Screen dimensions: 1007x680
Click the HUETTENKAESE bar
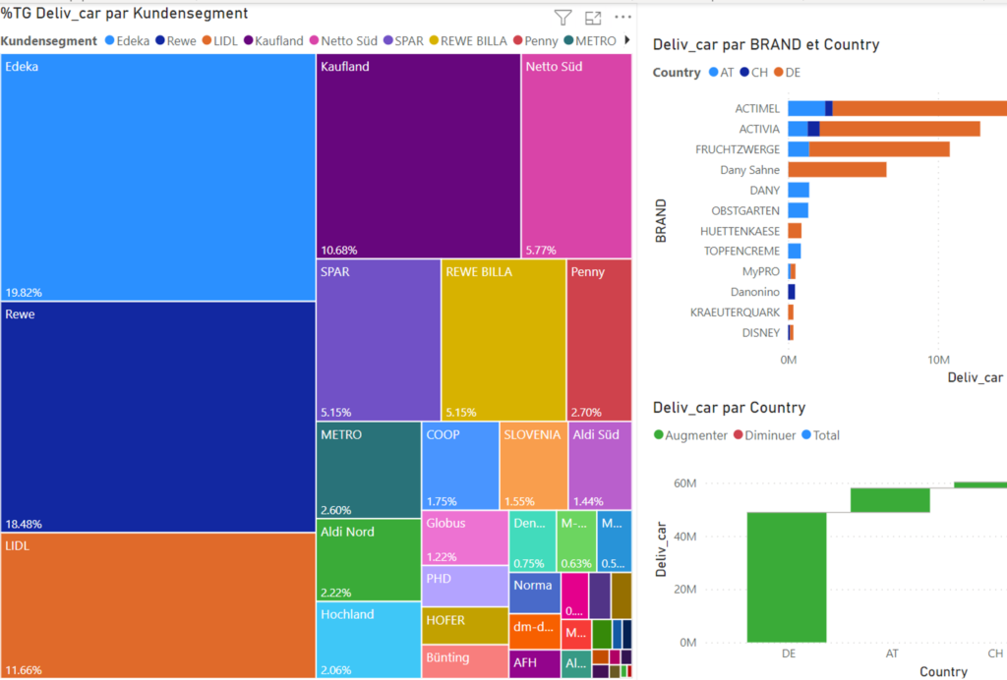tap(795, 231)
